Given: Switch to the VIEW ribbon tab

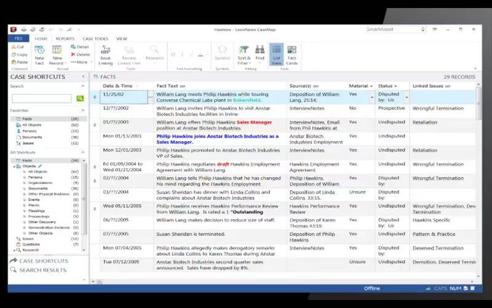Looking at the screenshot, I should [122, 39].
